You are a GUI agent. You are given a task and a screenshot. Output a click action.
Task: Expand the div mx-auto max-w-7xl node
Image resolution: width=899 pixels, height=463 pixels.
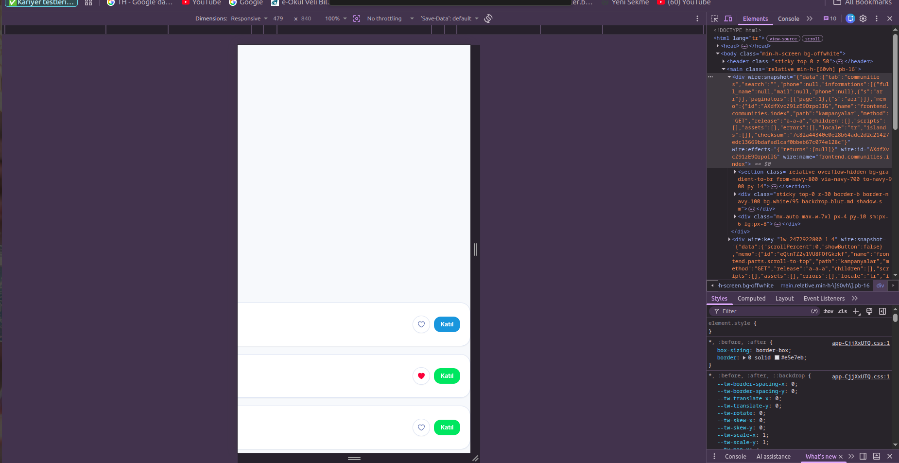735,216
